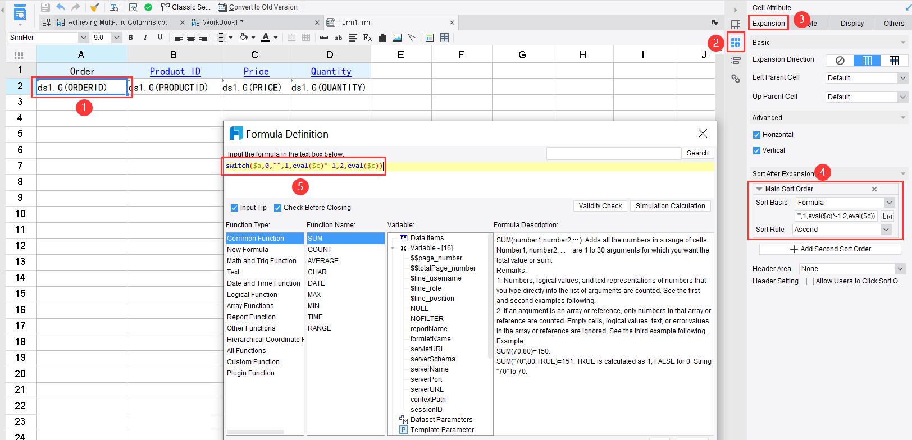Open formula editor next to sort formula
Image resolution: width=912 pixels, height=440 pixels.
coord(887,216)
